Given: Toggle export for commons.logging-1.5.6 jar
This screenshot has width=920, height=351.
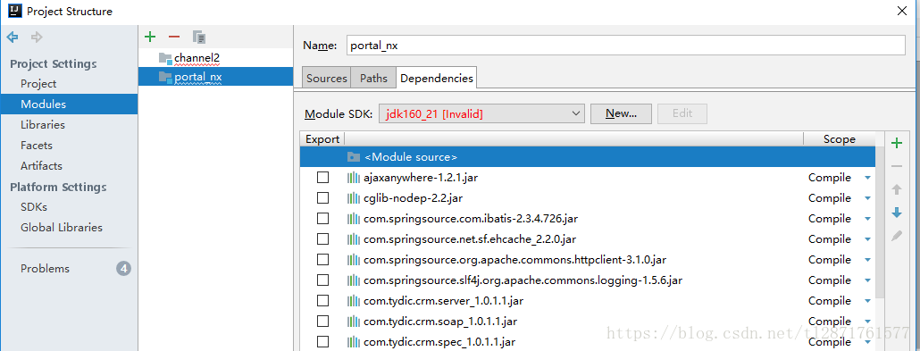Looking at the screenshot, I should click(x=322, y=280).
